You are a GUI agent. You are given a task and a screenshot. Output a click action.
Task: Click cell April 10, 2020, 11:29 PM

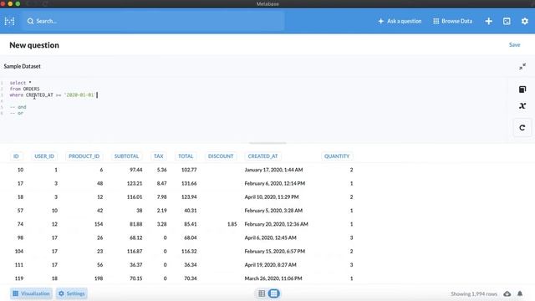point(272,197)
